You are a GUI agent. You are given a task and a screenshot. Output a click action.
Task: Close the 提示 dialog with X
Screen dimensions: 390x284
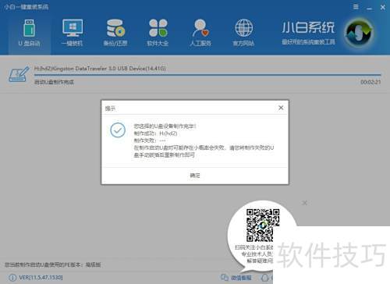281,108
